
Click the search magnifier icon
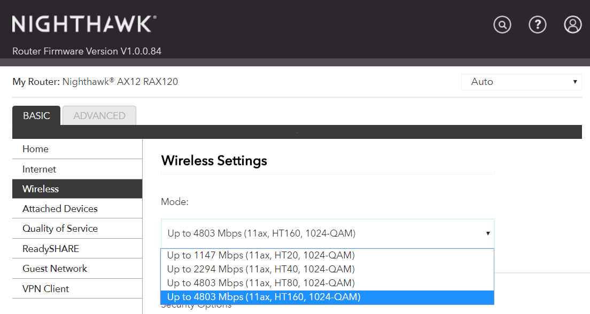[502, 25]
